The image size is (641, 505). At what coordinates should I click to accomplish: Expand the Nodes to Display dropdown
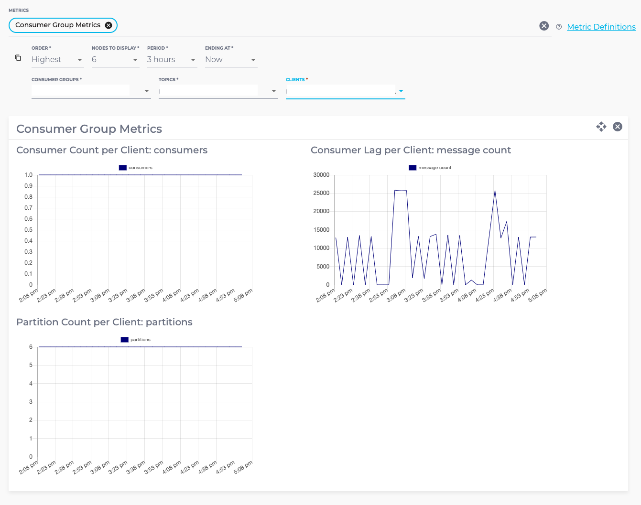(115, 60)
